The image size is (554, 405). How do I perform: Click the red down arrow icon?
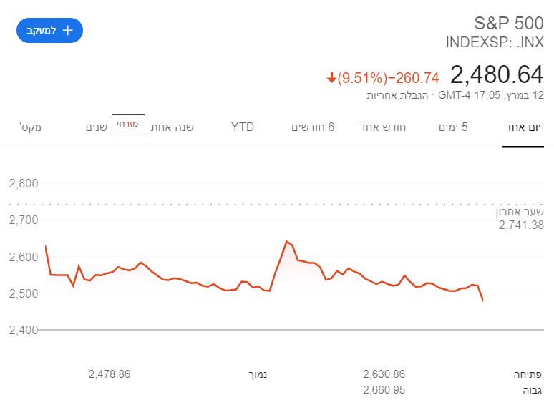[x=331, y=77]
